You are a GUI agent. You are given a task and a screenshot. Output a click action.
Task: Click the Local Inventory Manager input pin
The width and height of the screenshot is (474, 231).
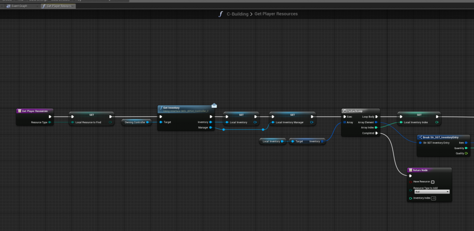[x=273, y=123]
